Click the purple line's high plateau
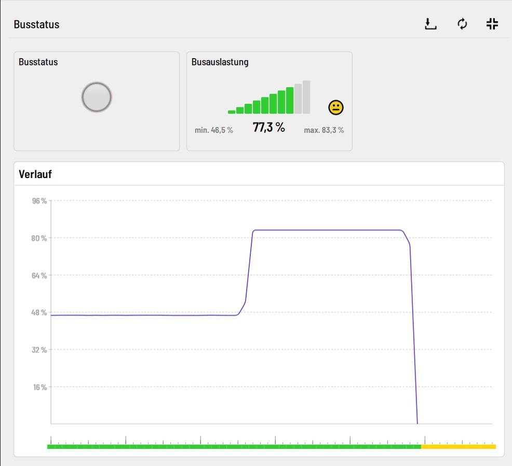The width and height of the screenshot is (512, 466). [x=327, y=230]
